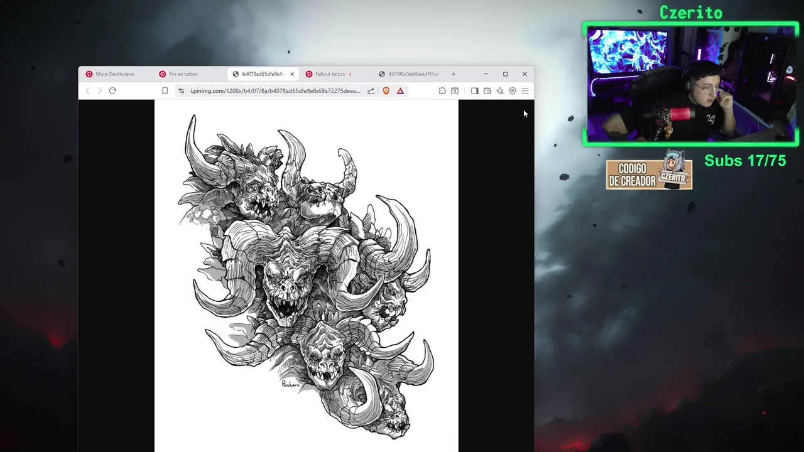Close the b4078ad65dfe9efb tab
804x452 pixels.
(292, 74)
